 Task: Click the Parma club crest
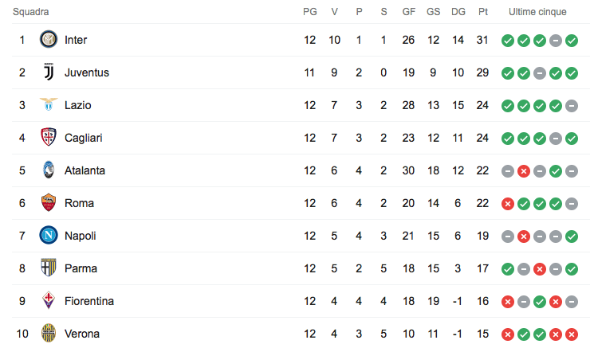click(x=49, y=268)
